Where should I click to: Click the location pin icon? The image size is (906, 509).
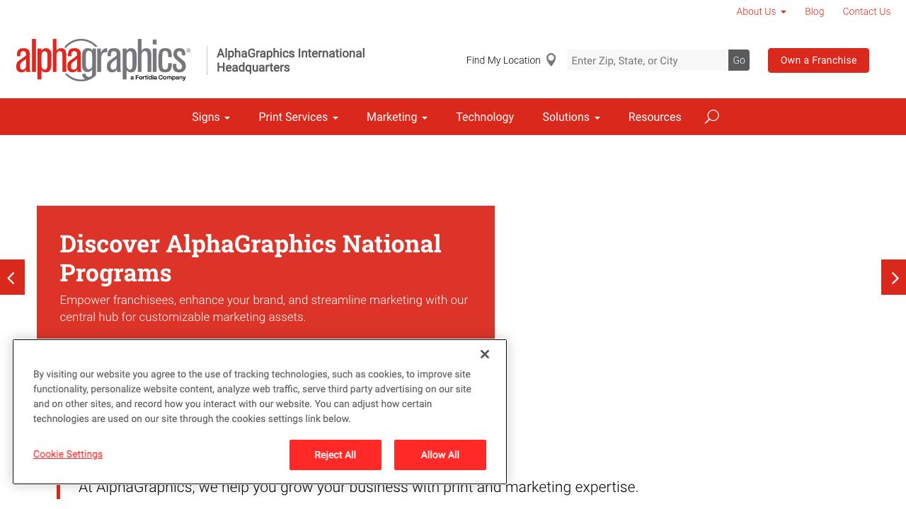(x=551, y=60)
